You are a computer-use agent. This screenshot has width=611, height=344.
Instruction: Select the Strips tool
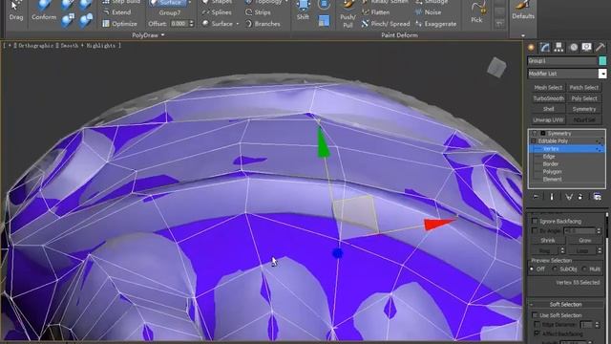coord(258,12)
